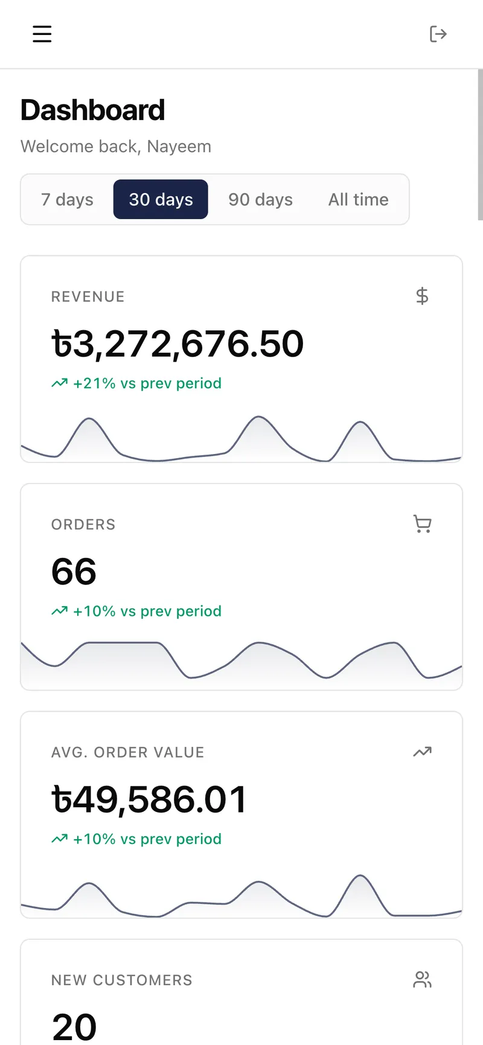Image resolution: width=483 pixels, height=1045 pixels.
Task: Click the dollar sign revenue icon
Action: [x=423, y=296]
